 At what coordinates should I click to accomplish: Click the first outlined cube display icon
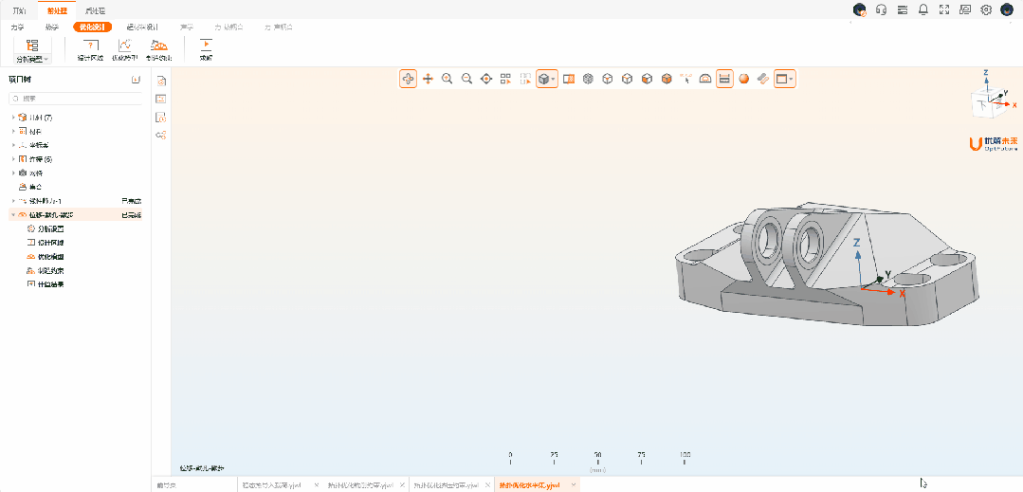608,79
